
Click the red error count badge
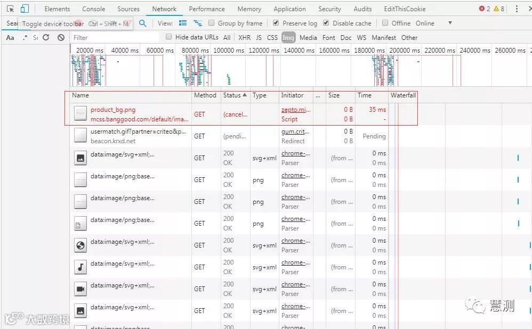(485, 9)
